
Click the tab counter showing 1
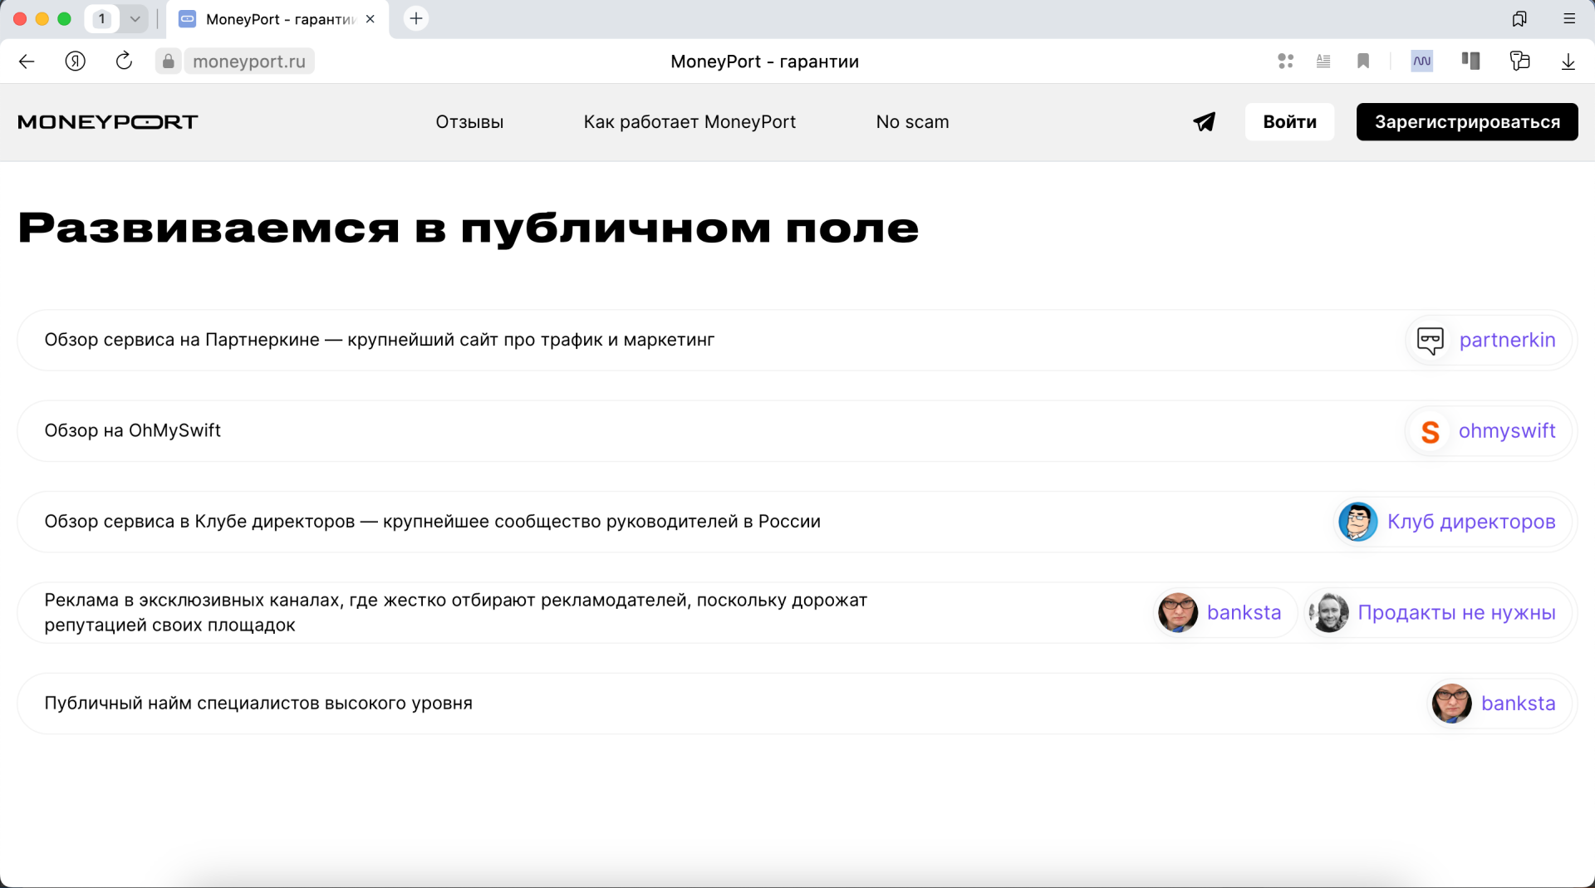tap(102, 18)
